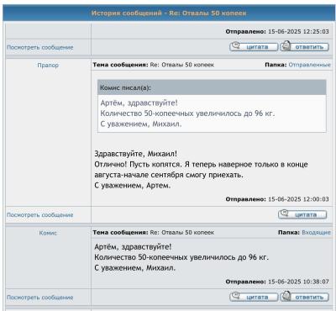Click the quote button below the 12:00:03 message
Viewport: 336px width, 311px height.
302,214
